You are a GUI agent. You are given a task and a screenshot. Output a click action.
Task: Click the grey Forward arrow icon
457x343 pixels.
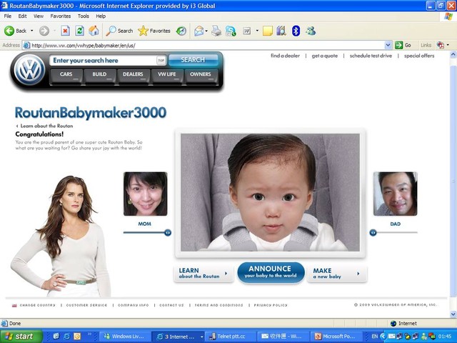[x=44, y=31]
